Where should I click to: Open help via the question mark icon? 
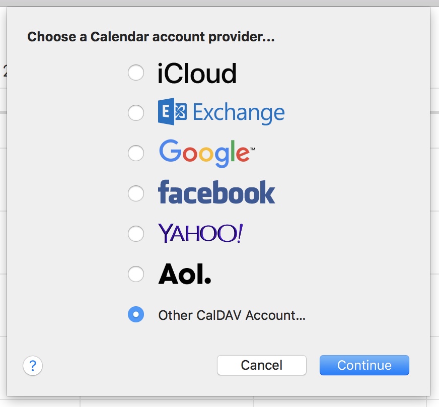tap(32, 365)
